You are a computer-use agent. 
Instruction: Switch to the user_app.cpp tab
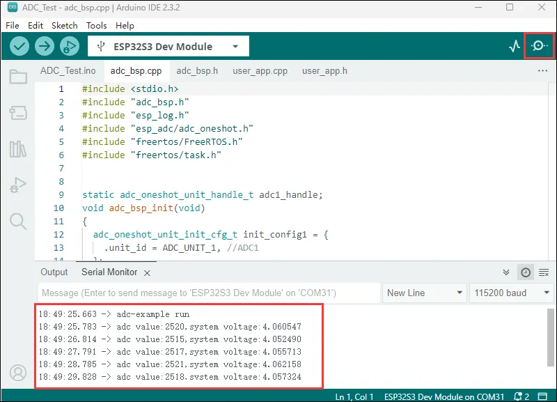pyautogui.click(x=260, y=70)
